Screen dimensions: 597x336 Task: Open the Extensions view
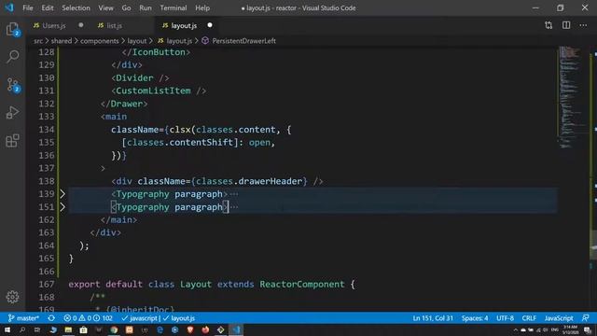point(12,141)
